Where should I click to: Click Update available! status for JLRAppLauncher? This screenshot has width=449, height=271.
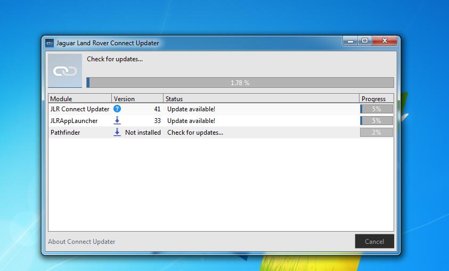[x=191, y=121]
